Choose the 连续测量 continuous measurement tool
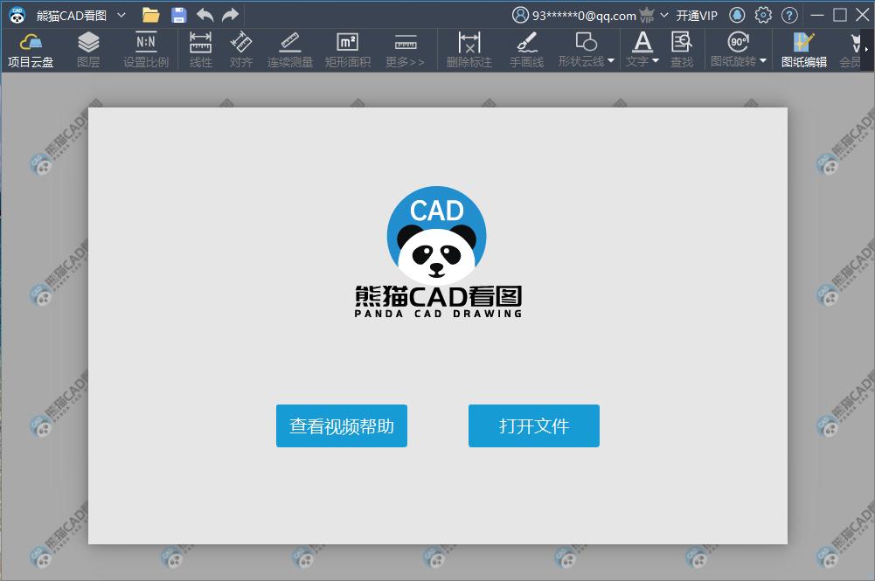875x581 pixels. (x=289, y=50)
